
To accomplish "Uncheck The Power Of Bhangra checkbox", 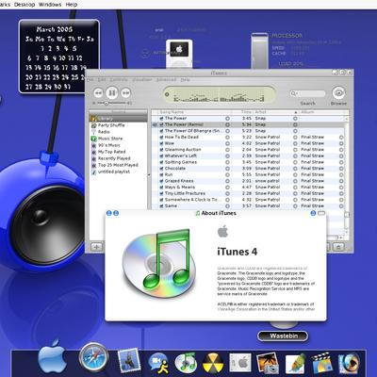I will 161,131.
